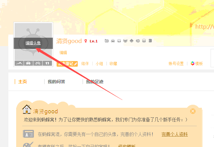Click the camera badge icon beside Lv.1
The height and width of the screenshot is (147, 214).
[x=107, y=41]
